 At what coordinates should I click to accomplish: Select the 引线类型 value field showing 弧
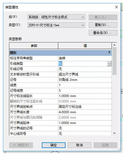tap(83, 64)
